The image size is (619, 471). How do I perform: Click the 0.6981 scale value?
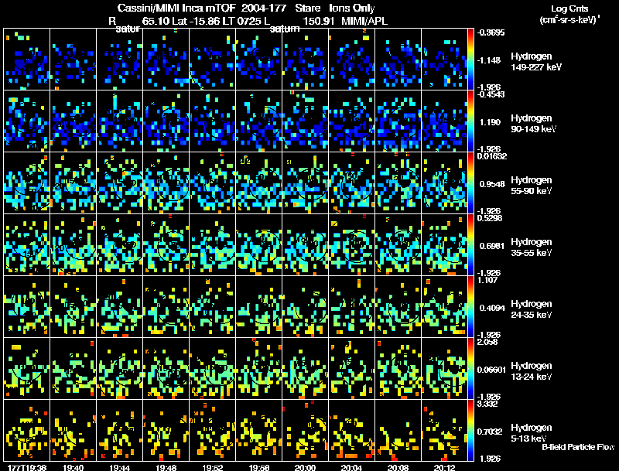[492, 246]
